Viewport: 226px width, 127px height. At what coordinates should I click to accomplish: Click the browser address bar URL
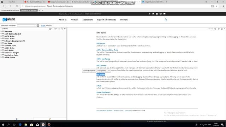(35, 6)
